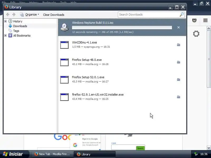This screenshot has width=211, height=158.
Task: Click the All Bookmarks star icon
Action: (x=10, y=36)
